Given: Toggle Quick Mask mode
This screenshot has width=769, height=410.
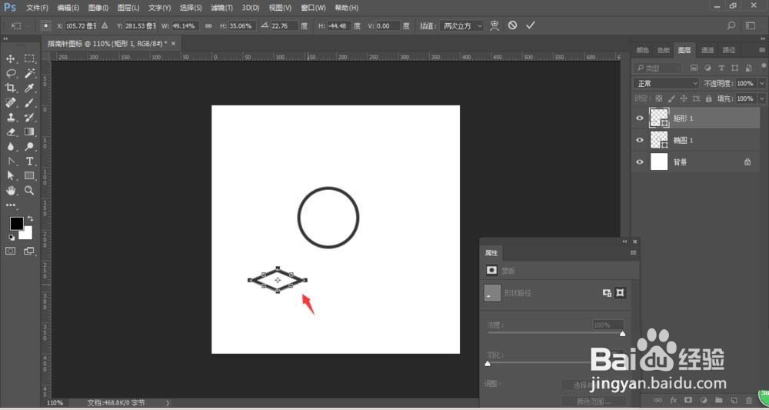Looking at the screenshot, I should click(10, 251).
